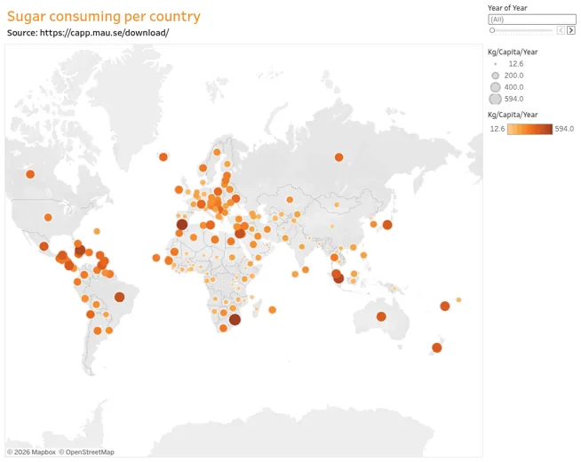Select the large dark circle over Brazil

point(119,297)
